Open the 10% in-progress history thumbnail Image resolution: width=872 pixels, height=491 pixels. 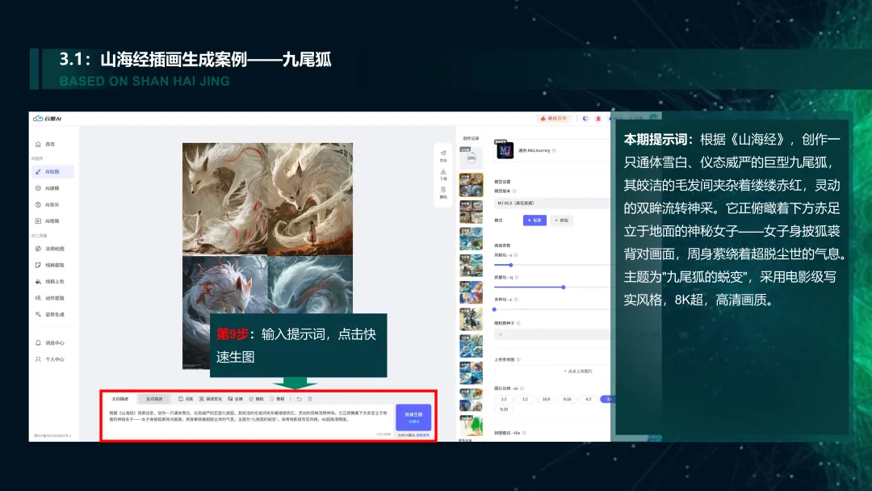click(x=471, y=158)
